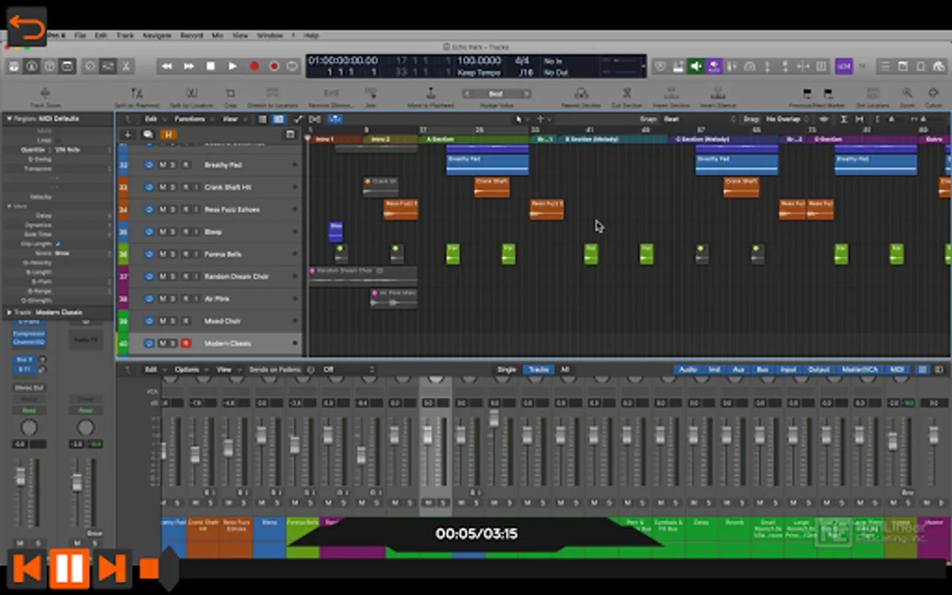Solo the Mixed Choir track
The height and width of the screenshot is (595, 952).
click(173, 321)
